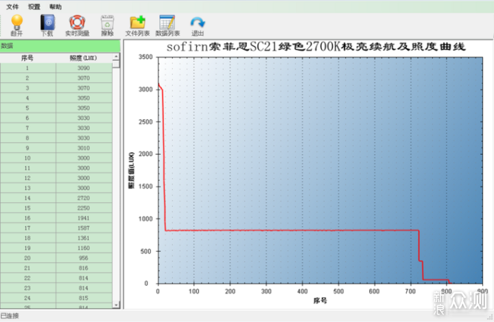This screenshot has height=322, width=494.
Task: Select the lux value 3050 in row 4
Action: coord(84,98)
